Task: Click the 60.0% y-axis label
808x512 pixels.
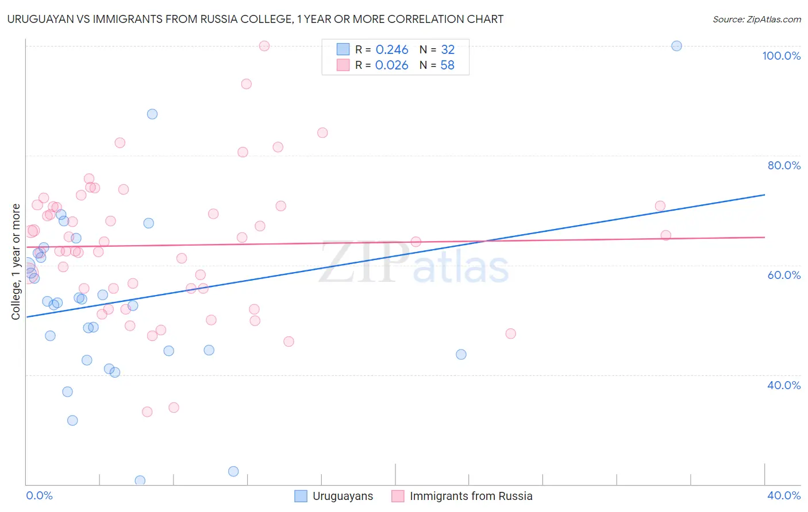Action: tap(784, 275)
